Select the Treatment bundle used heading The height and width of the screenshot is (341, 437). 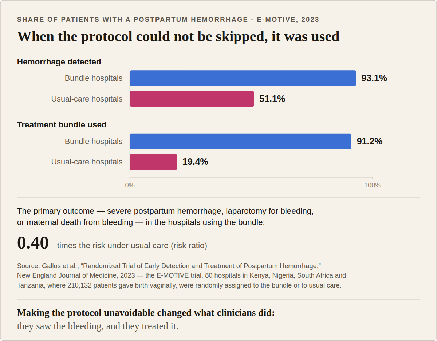pos(62,125)
